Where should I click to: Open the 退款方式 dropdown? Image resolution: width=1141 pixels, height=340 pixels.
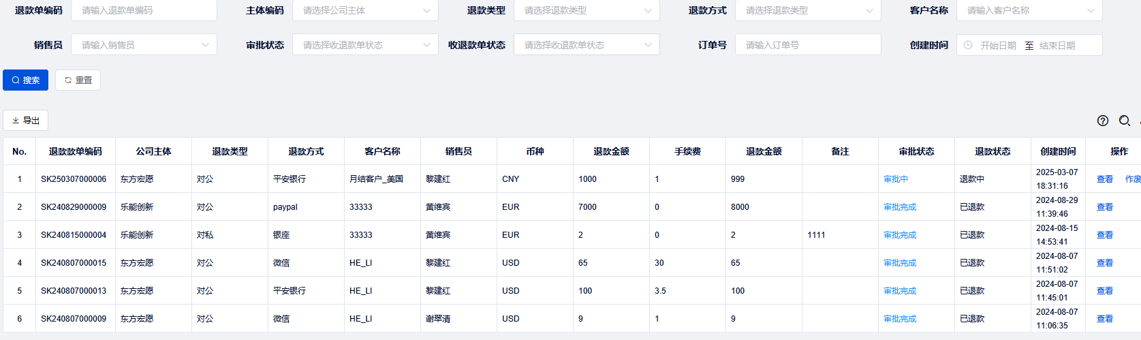808,10
